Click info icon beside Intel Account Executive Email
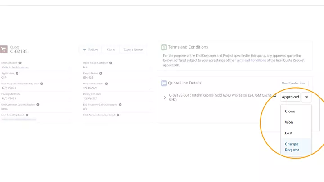This screenshot has width=324, height=182. [118, 115]
